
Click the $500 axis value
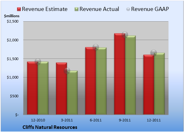pos(14,96)
